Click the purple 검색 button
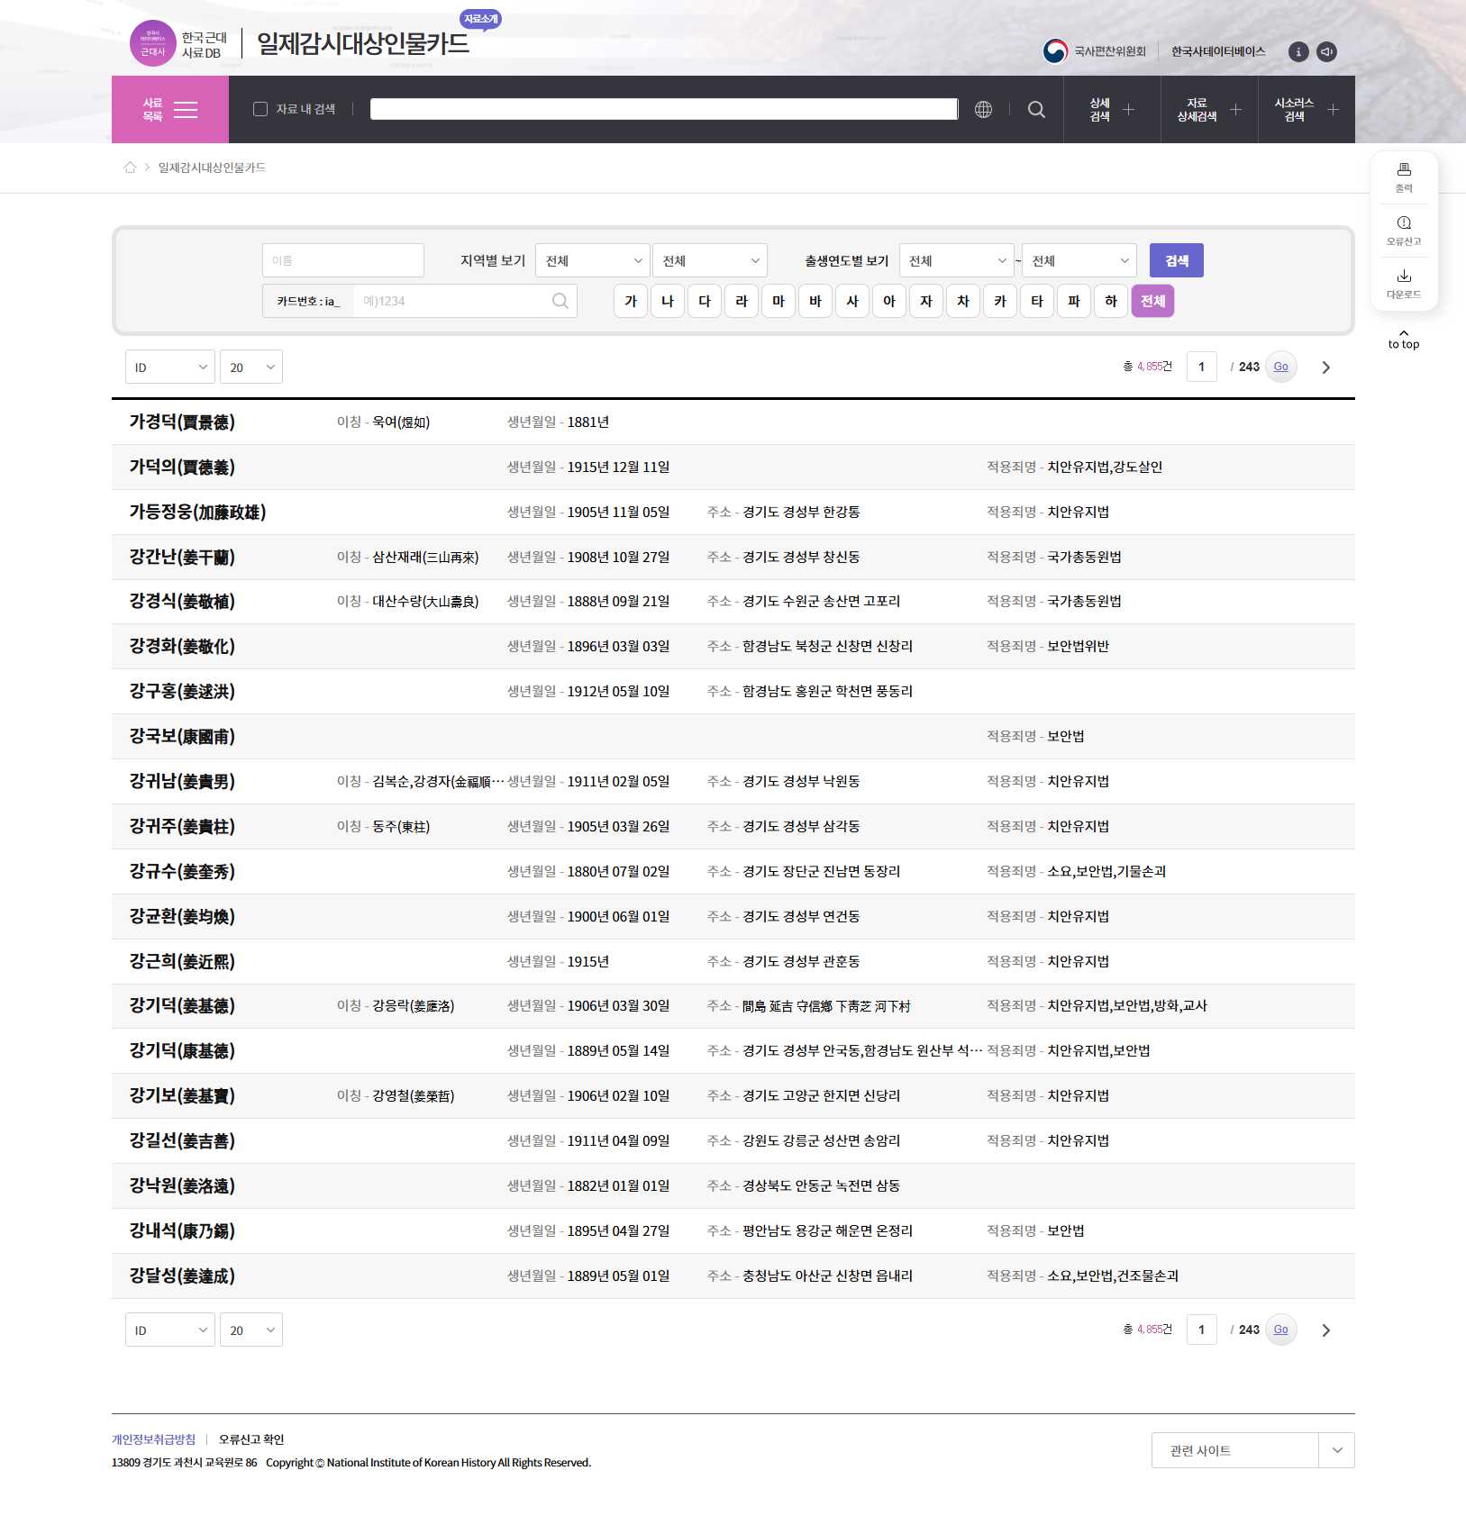The image size is (1466, 1516). 1176,261
